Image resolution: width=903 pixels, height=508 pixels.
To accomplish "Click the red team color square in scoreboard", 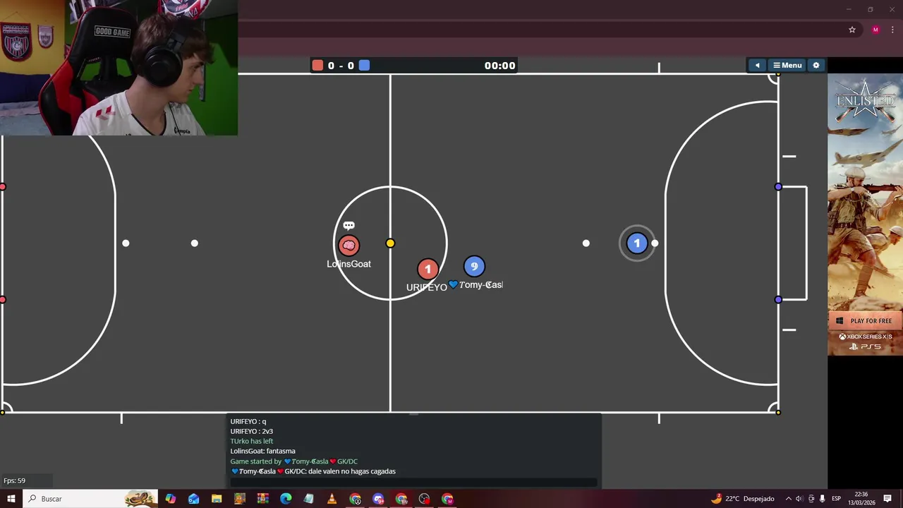I will pyautogui.click(x=317, y=66).
